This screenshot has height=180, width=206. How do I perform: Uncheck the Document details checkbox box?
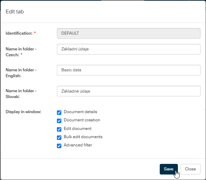[x=59, y=112]
